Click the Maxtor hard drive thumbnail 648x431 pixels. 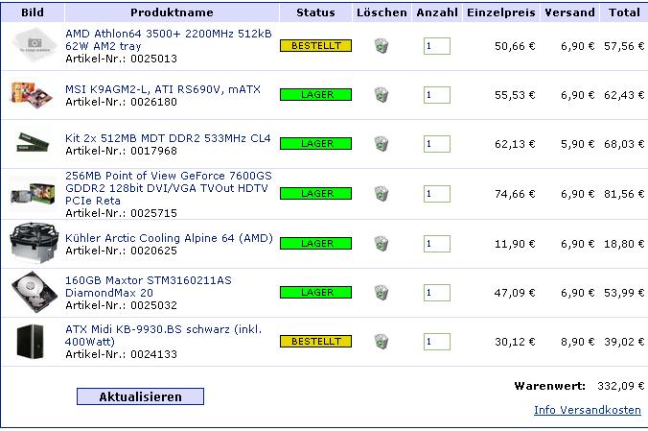pos(35,292)
